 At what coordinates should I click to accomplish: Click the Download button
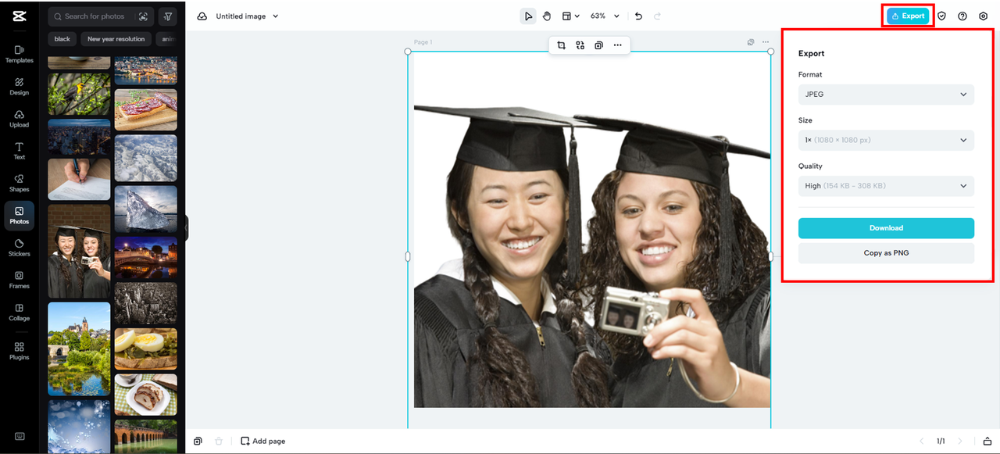[x=886, y=228]
